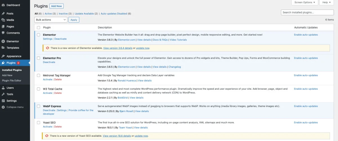Click the search installed plugins field
This screenshot has width=338, height=141.
click(x=307, y=12)
